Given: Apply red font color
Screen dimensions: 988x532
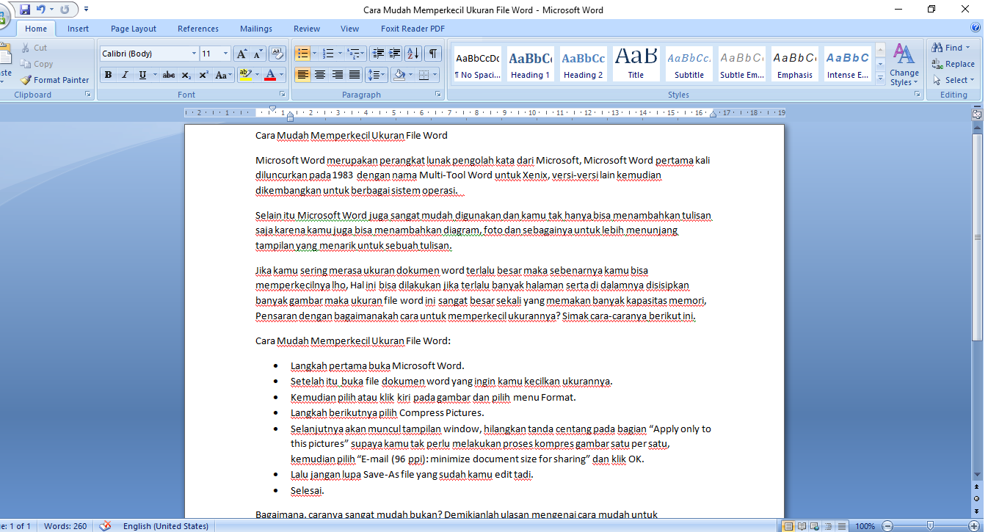Looking at the screenshot, I should [270, 75].
